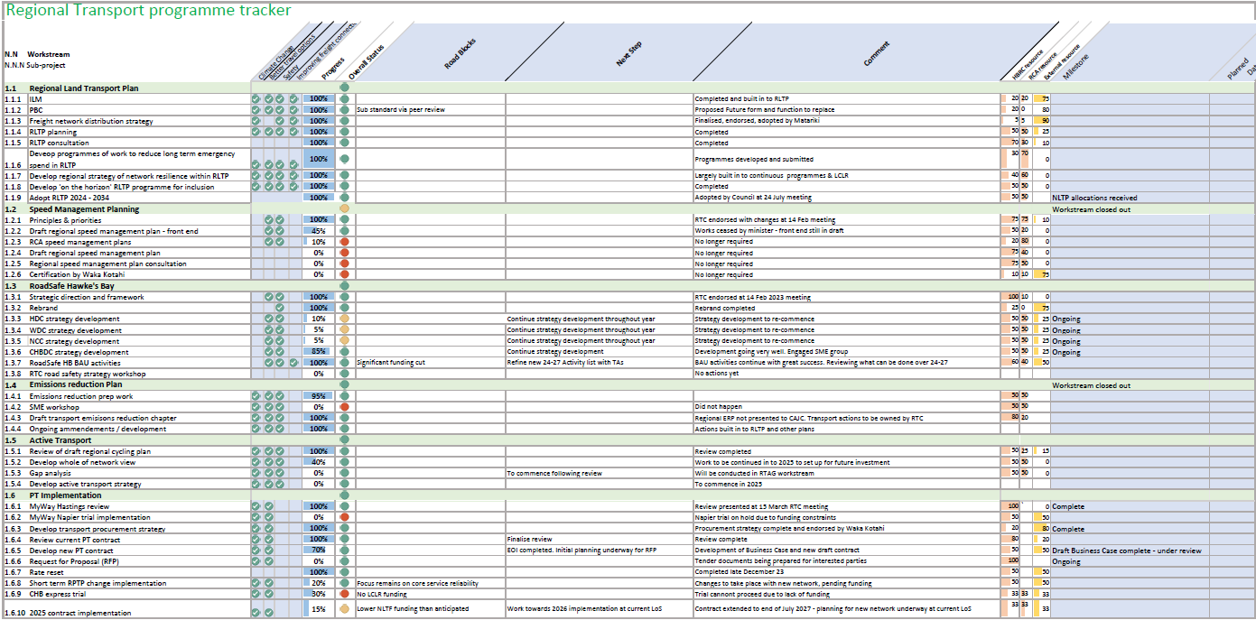1256x620 pixels.
Task: Click the 95% progress bar for Emissions reduction prep work
Action: 318,396
